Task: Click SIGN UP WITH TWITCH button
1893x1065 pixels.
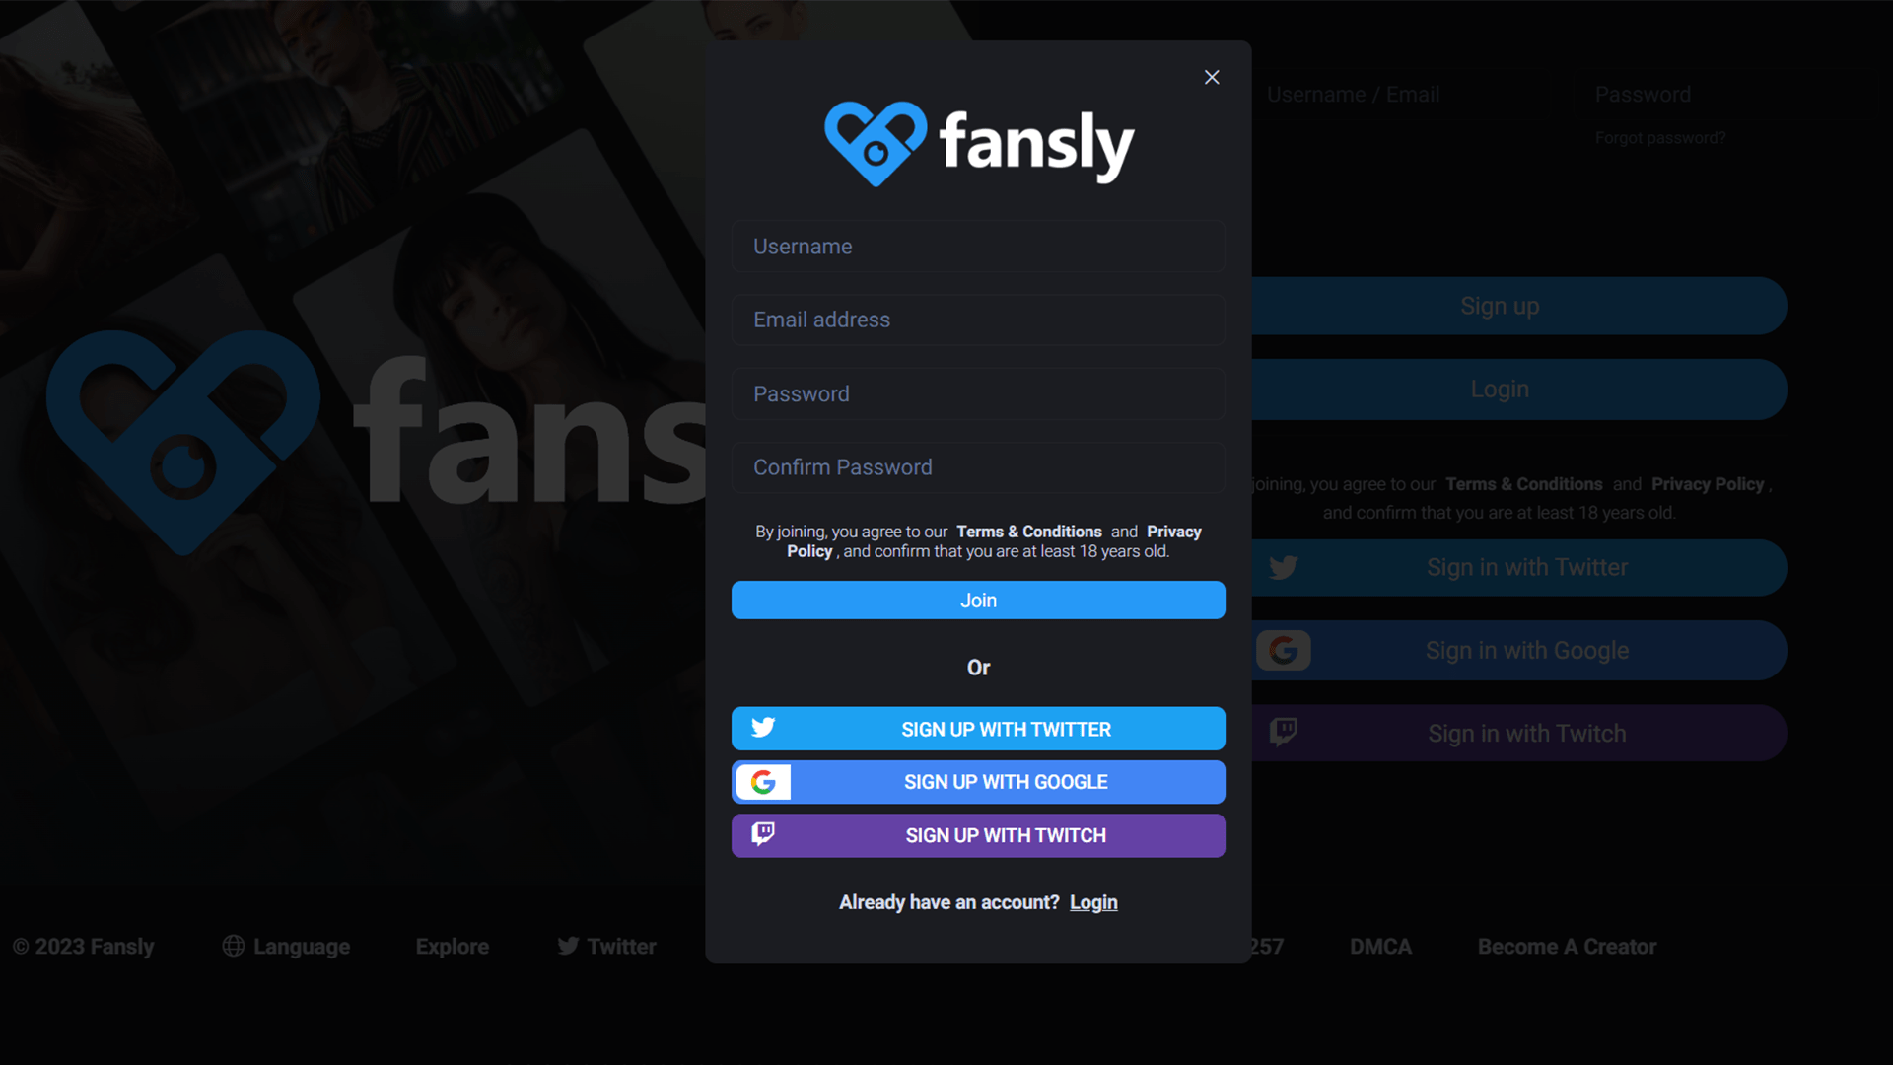Action: [x=978, y=835]
